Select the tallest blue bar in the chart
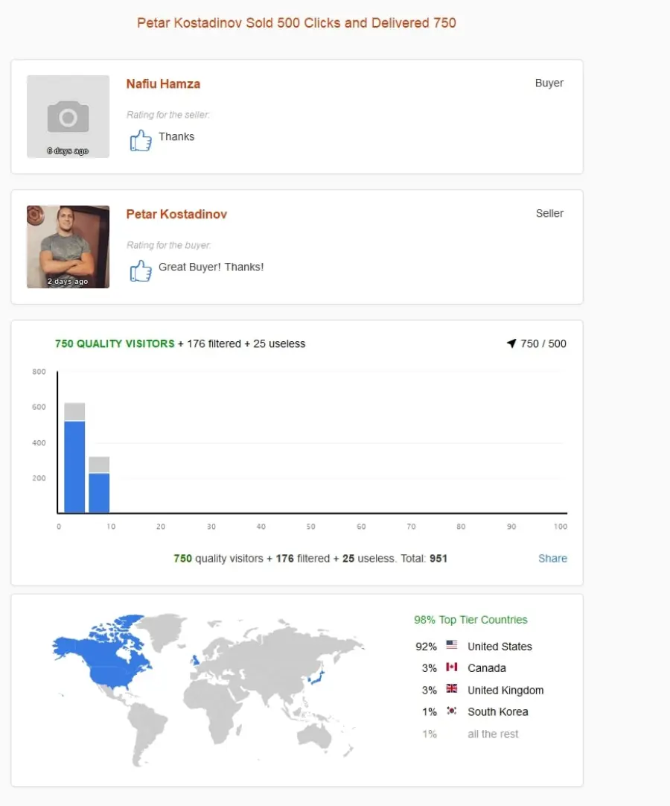Screen dimensions: 670x806 coord(74,467)
